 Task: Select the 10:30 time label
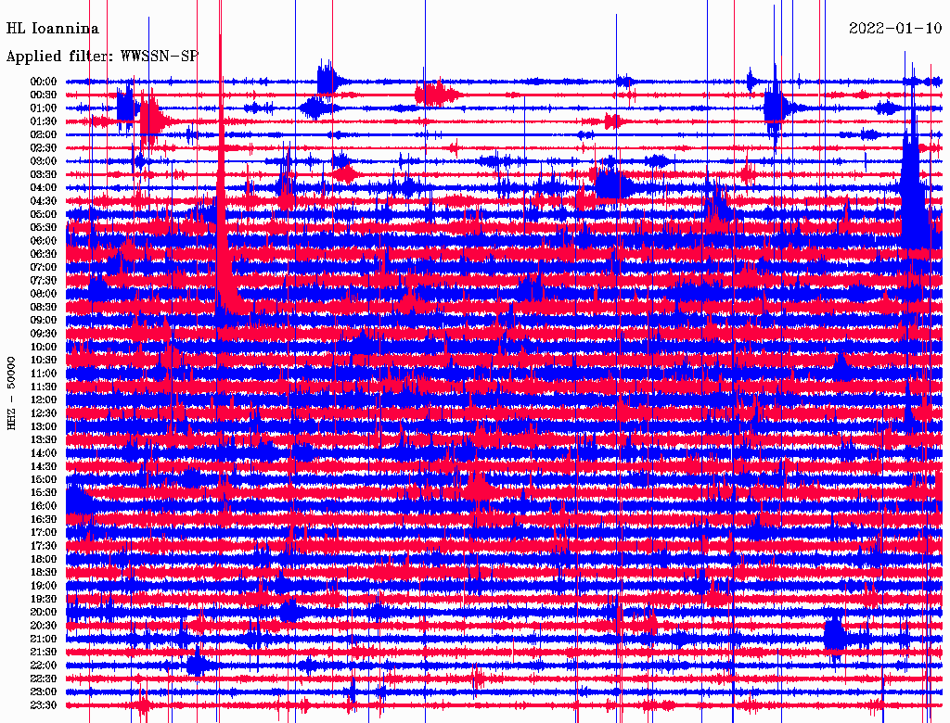tap(44, 361)
